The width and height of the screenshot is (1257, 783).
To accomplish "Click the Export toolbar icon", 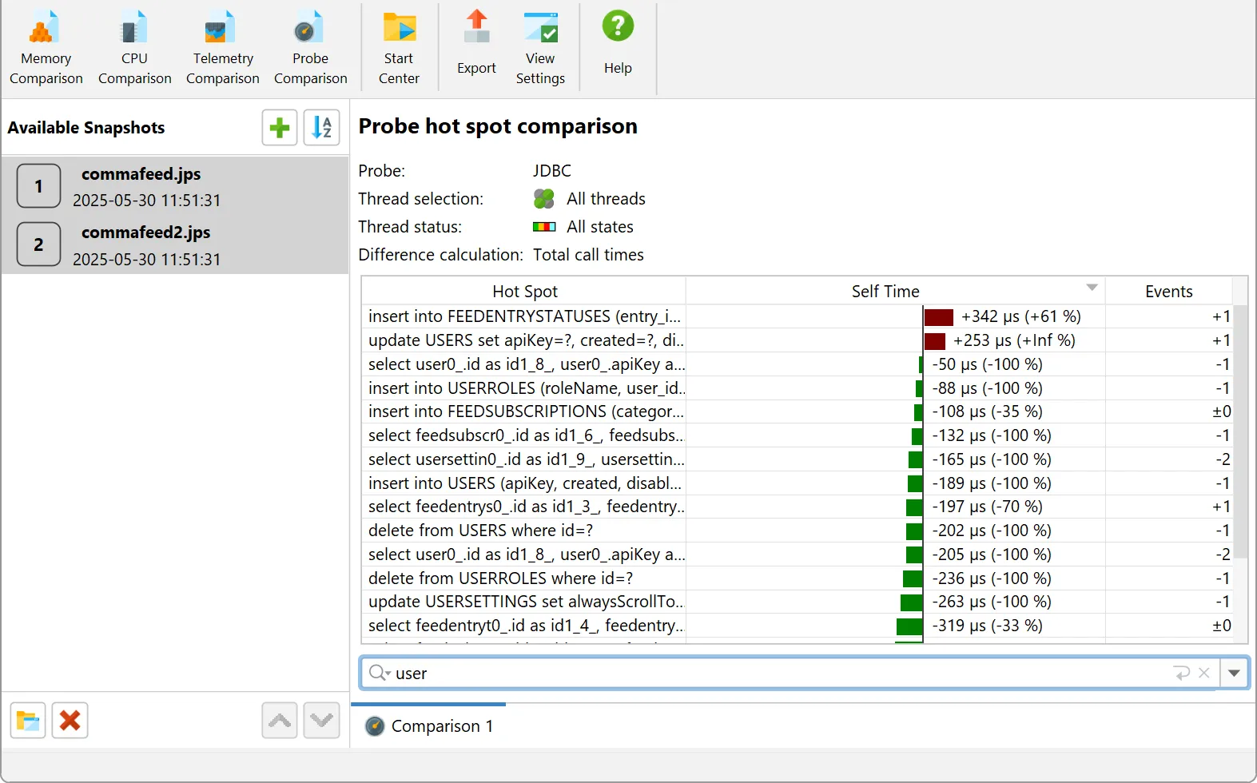I will (476, 48).
